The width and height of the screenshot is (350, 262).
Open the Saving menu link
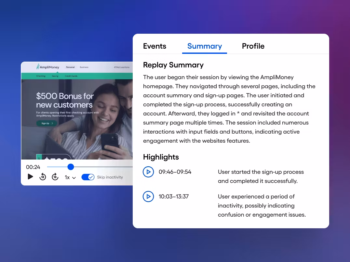[x=55, y=76]
